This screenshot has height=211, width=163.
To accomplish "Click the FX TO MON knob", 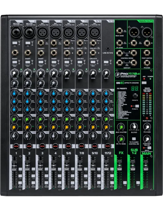I will point(121,139).
